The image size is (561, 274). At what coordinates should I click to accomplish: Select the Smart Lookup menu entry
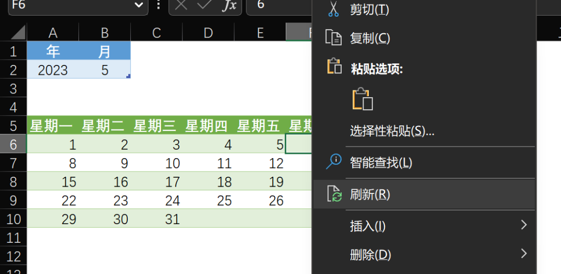[381, 163]
